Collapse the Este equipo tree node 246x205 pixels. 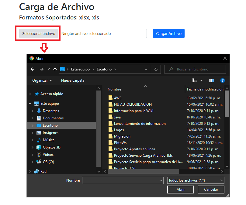click(30, 104)
